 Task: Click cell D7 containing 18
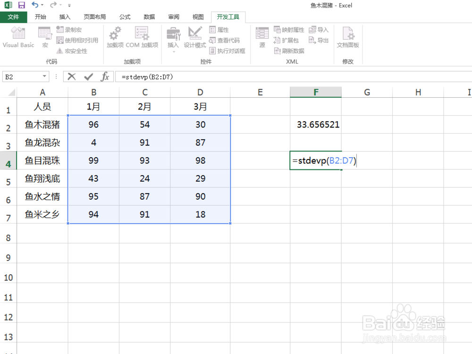(200, 214)
